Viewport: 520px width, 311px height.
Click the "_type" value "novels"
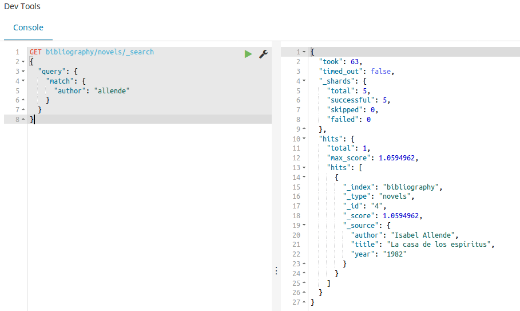click(395, 196)
